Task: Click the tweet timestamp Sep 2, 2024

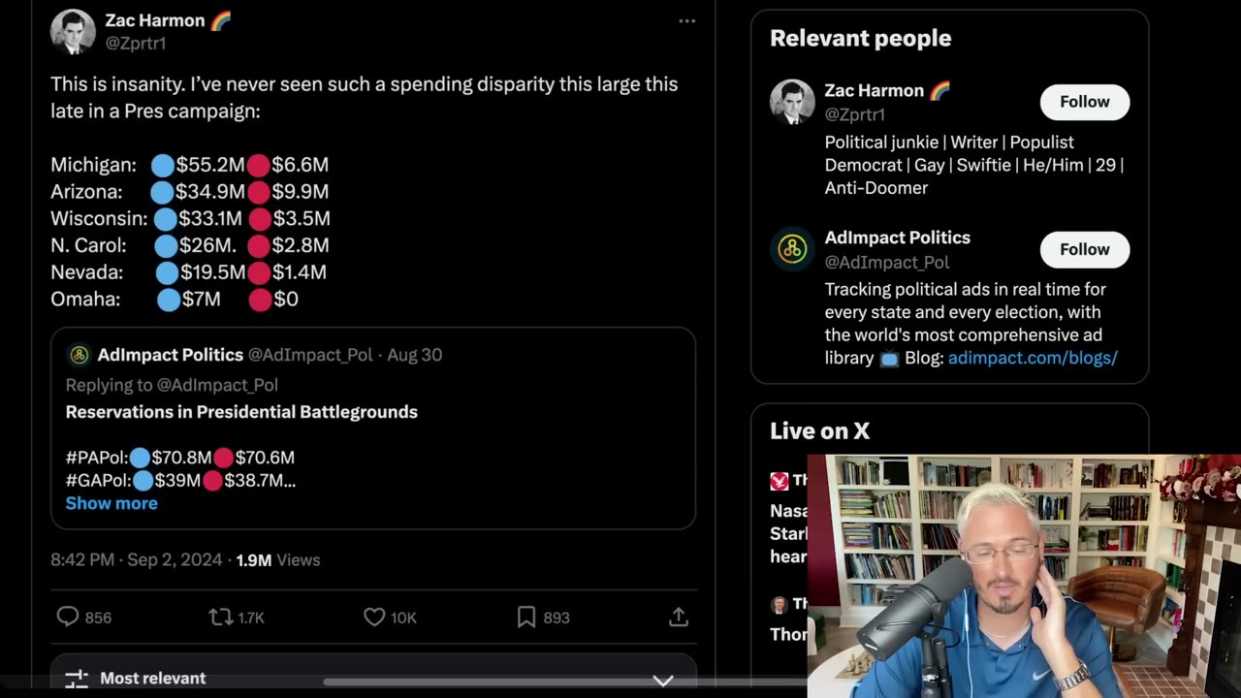Action: click(x=175, y=559)
